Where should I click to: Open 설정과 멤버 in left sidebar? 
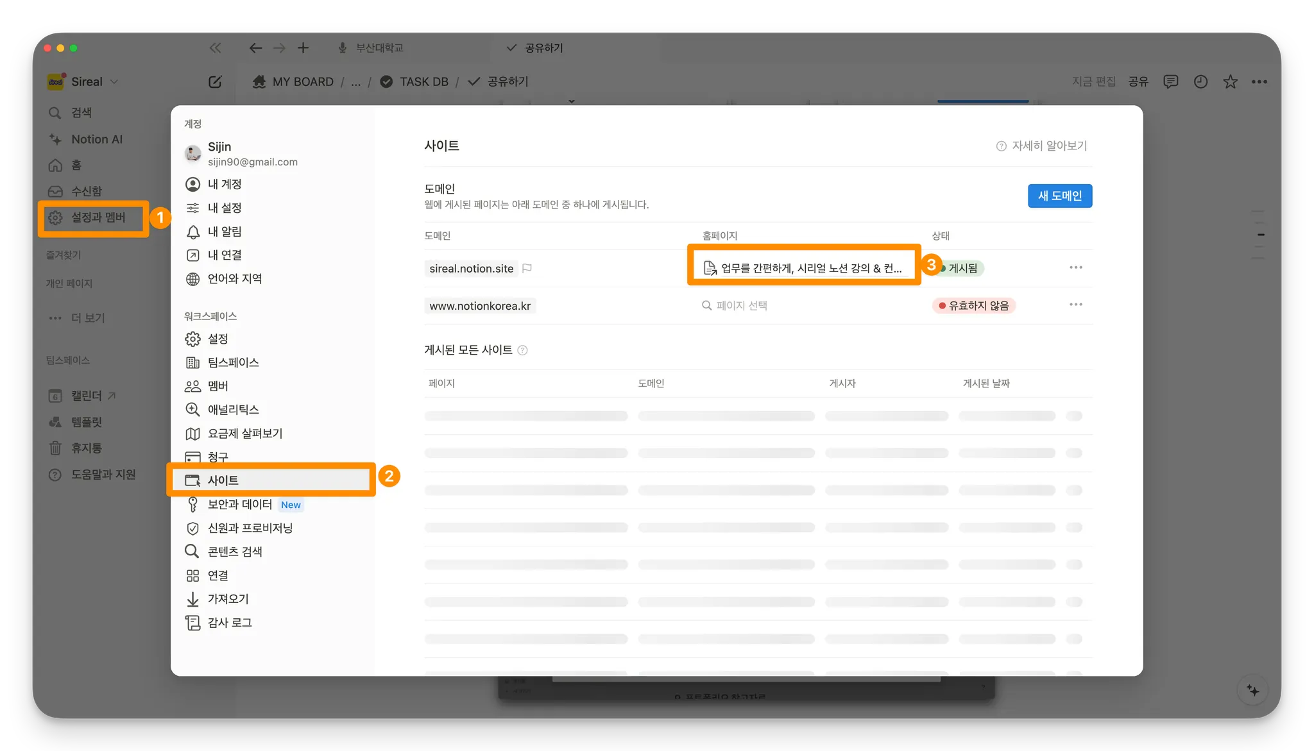pyautogui.click(x=98, y=217)
